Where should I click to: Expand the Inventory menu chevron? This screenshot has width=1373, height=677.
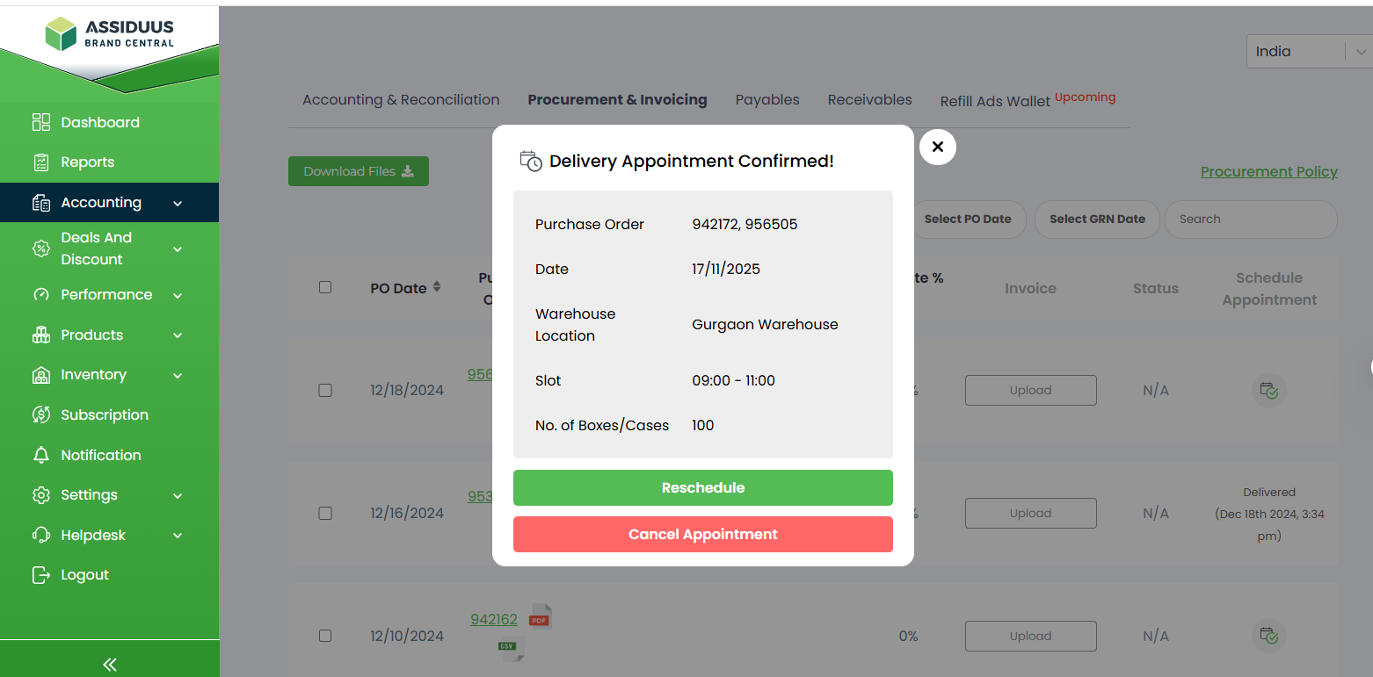178,376
